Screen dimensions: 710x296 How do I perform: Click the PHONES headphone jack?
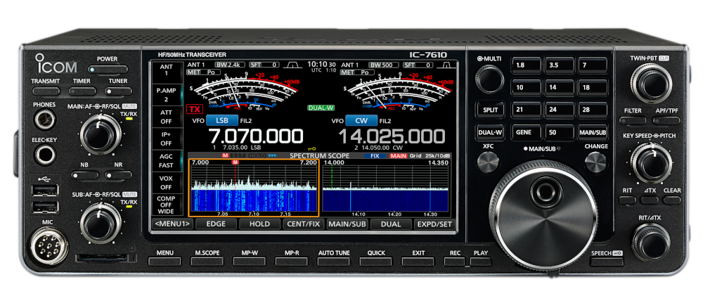pos(45,120)
